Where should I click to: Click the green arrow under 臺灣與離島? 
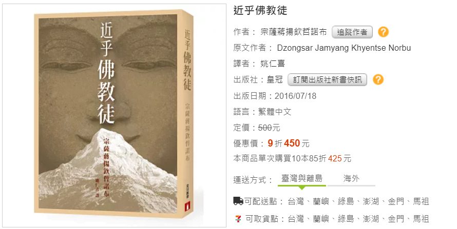tap(302, 188)
